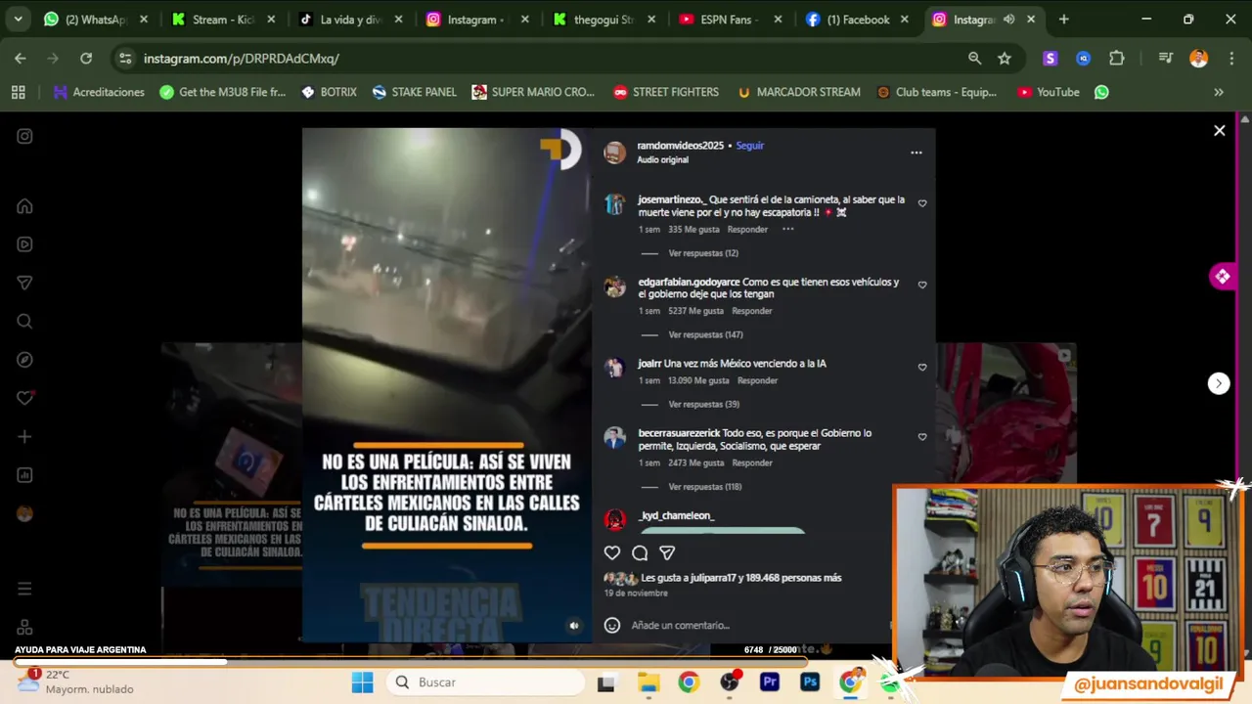Open notifications heart icon in sidebar
This screenshot has height=704, width=1252.
[25, 398]
